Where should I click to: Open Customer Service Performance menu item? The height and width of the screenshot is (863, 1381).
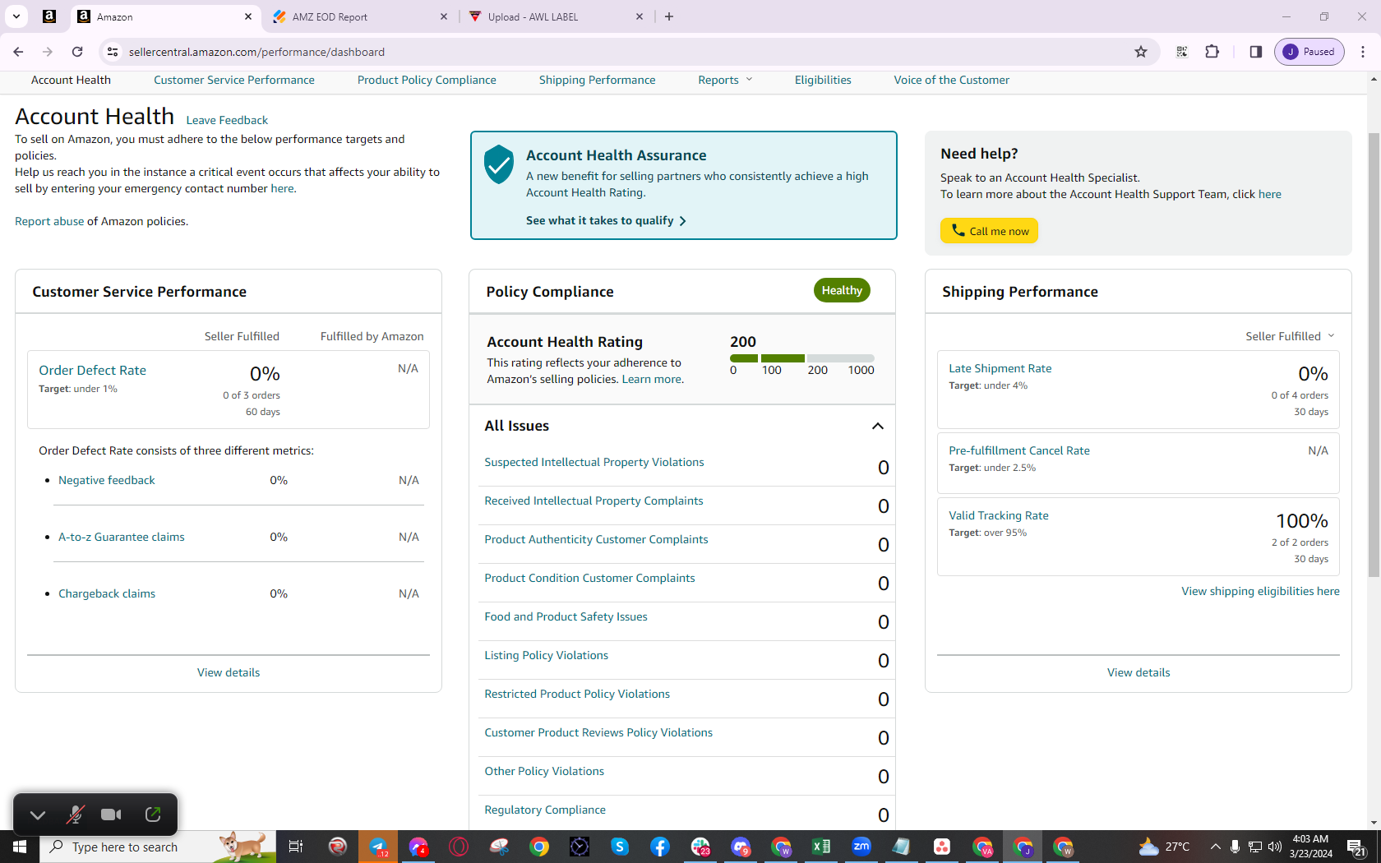pos(234,80)
